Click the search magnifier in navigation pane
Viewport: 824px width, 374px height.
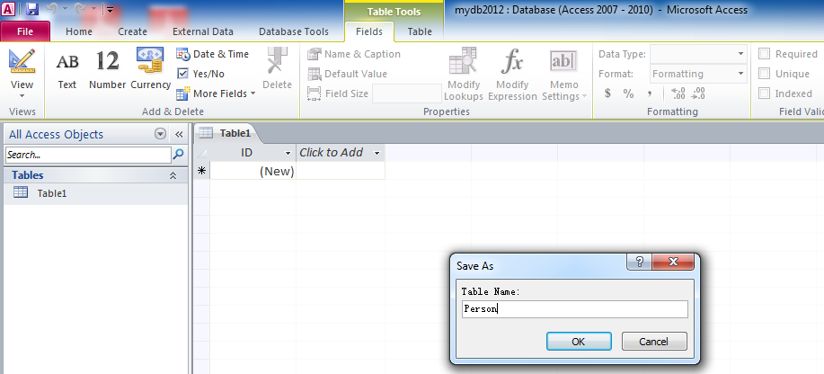[178, 155]
